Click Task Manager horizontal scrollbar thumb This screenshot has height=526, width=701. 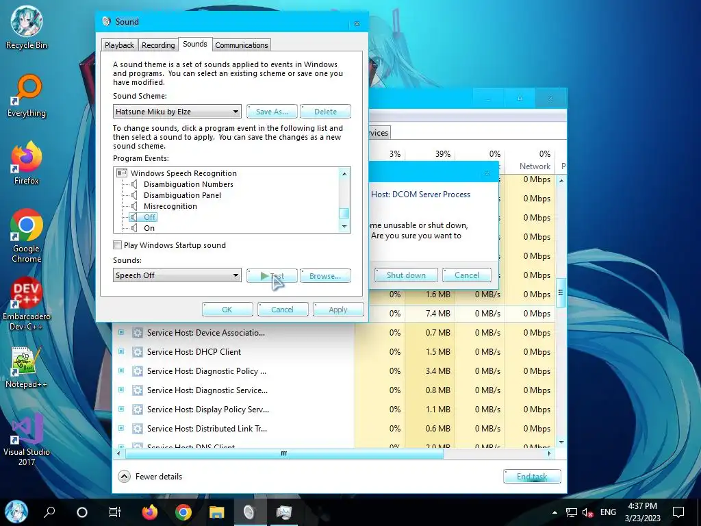pyautogui.click(x=284, y=453)
